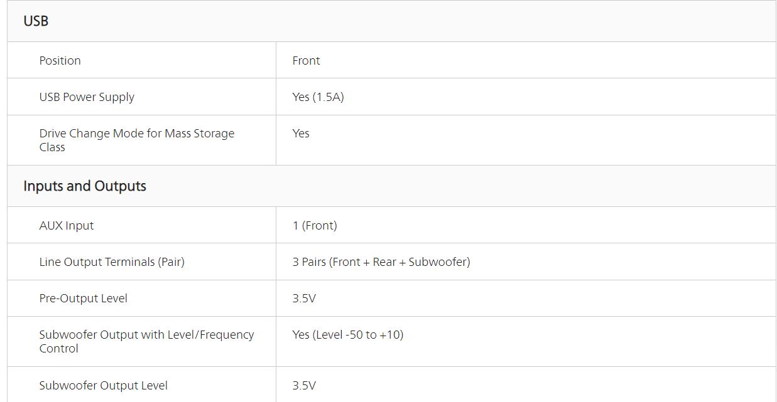
Task: Click the word 'Control' under Subwoofer Output
Action: point(59,349)
